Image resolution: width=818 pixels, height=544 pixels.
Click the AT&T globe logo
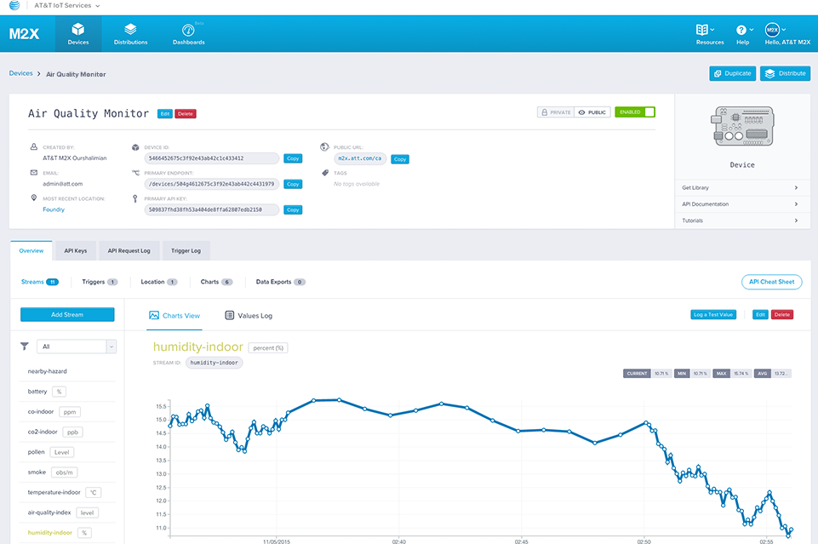coord(14,5)
